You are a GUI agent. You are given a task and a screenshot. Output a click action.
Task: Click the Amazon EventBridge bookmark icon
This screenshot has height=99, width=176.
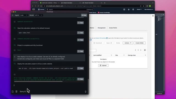pos(98,13)
